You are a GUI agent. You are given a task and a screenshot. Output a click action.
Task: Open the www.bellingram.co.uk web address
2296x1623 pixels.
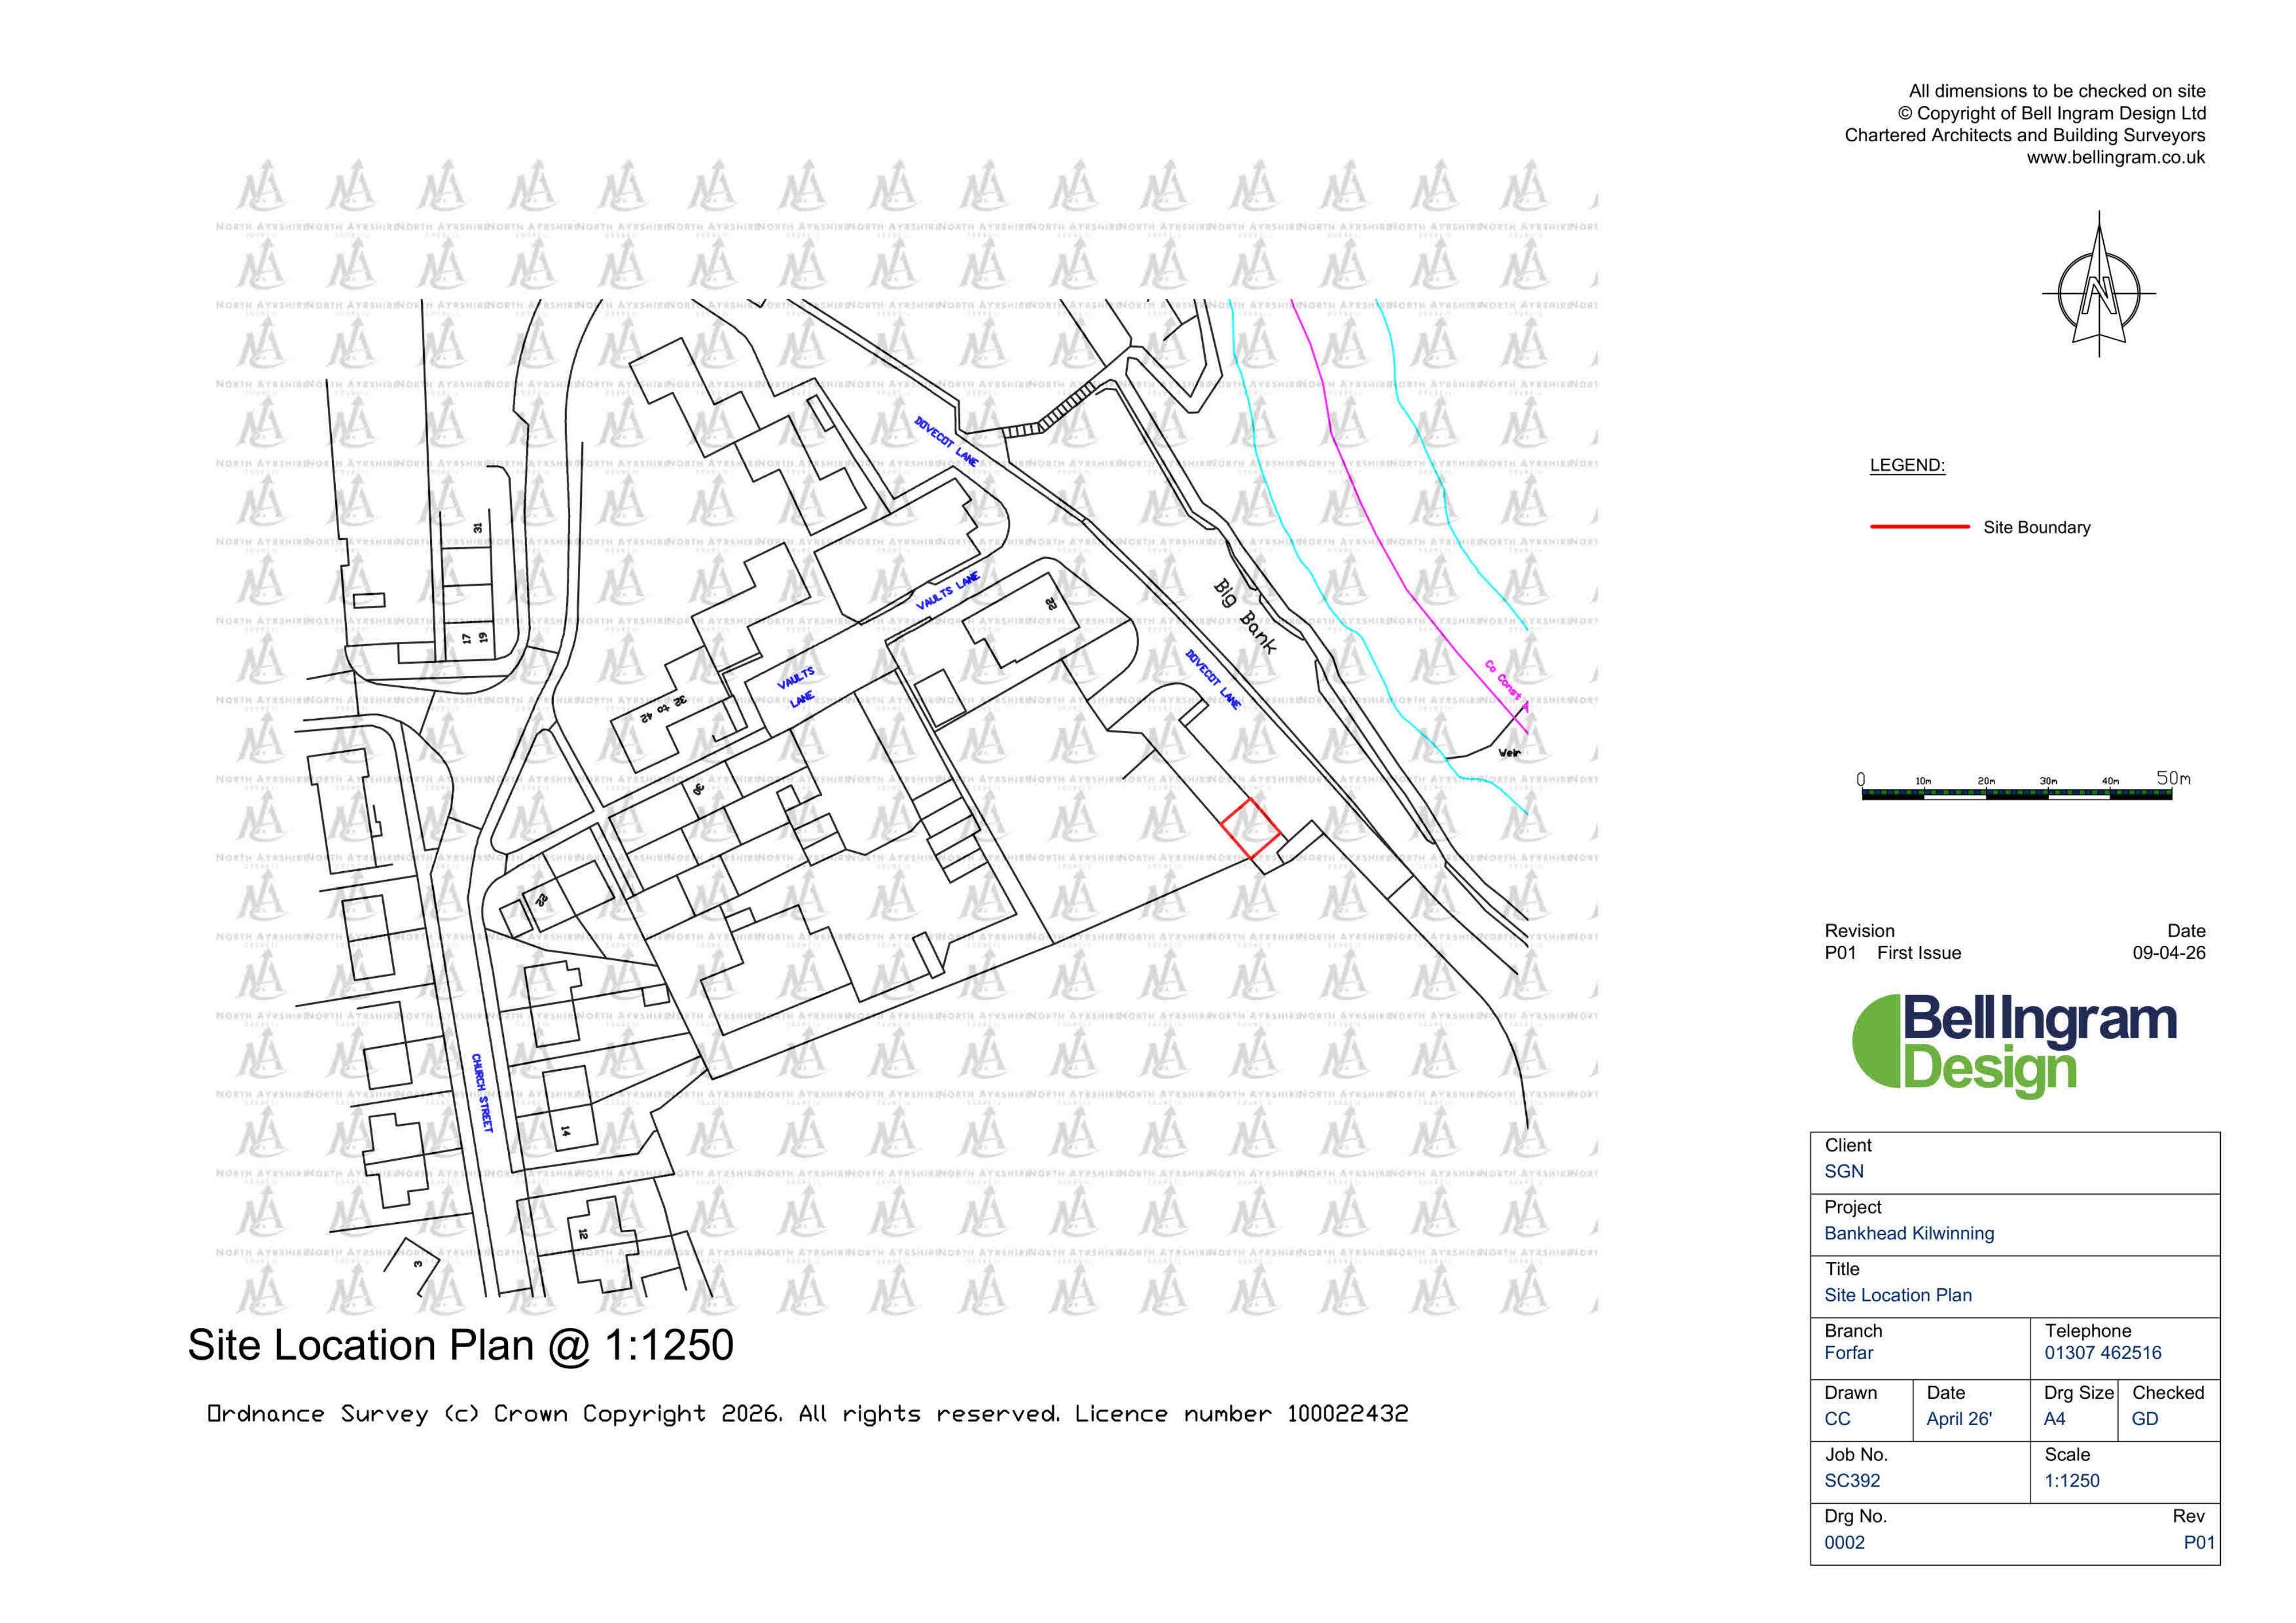(x=2115, y=158)
